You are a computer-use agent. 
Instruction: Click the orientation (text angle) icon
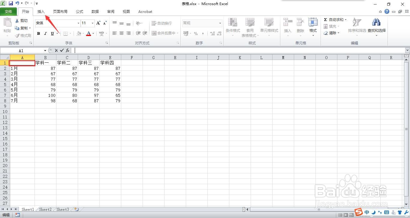click(138, 23)
